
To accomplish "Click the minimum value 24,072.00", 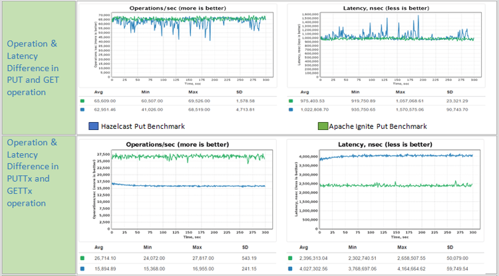I will pyautogui.click(x=154, y=258).
